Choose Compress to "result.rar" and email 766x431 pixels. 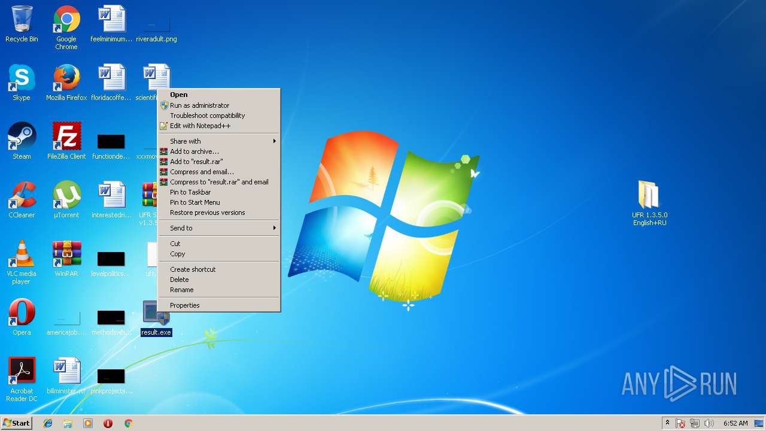[219, 182]
